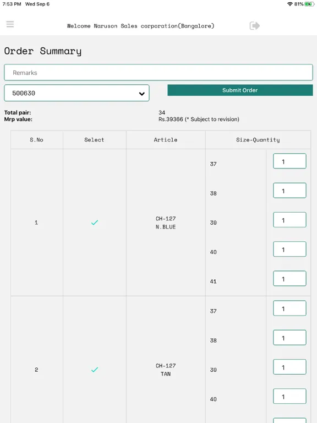
Task: Open the hamburger menu
Action: (10, 24)
